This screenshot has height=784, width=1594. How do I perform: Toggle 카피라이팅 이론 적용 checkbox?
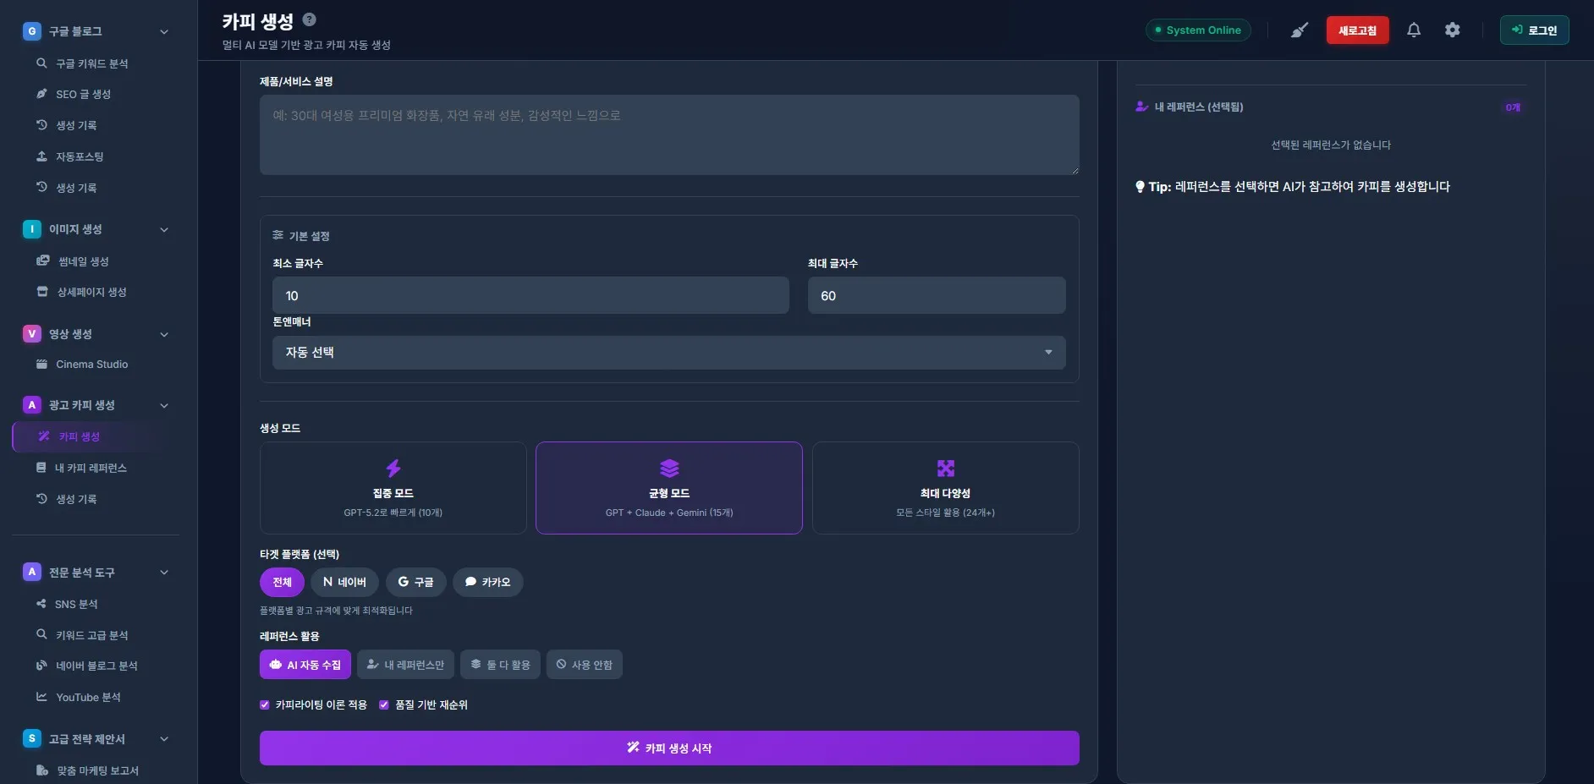coord(265,705)
